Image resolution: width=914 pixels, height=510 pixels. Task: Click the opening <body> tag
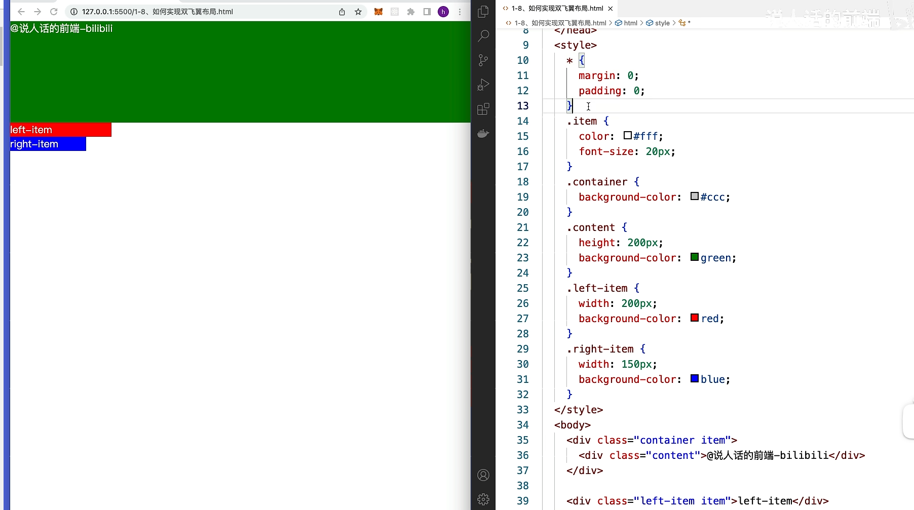point(573,425)
